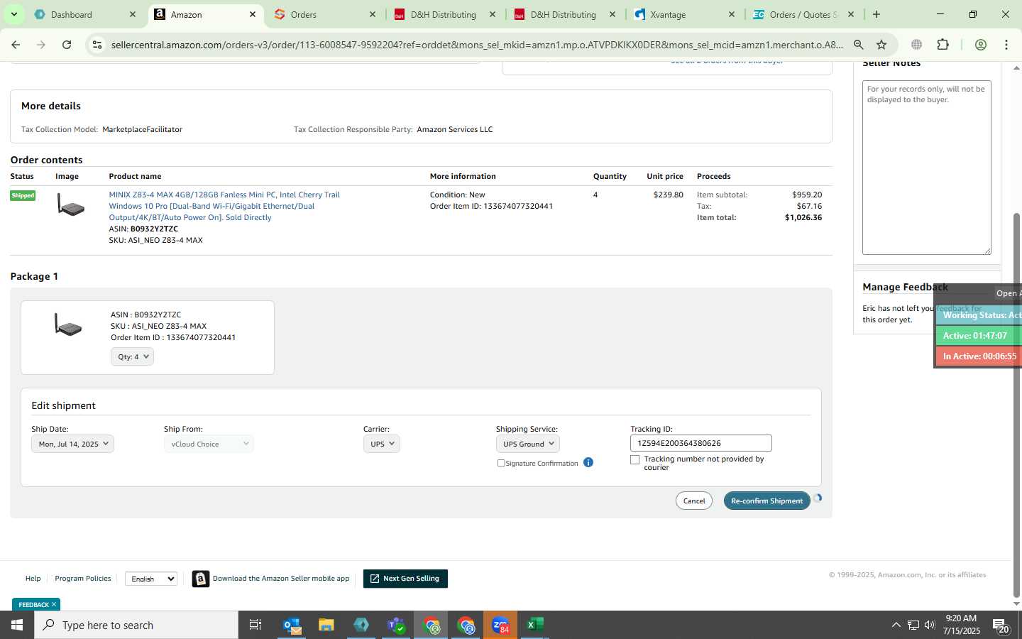Open Microsoft Teams from the taskbar
The width and height of the screenshot is (1022, 639).
click(396, 625)
